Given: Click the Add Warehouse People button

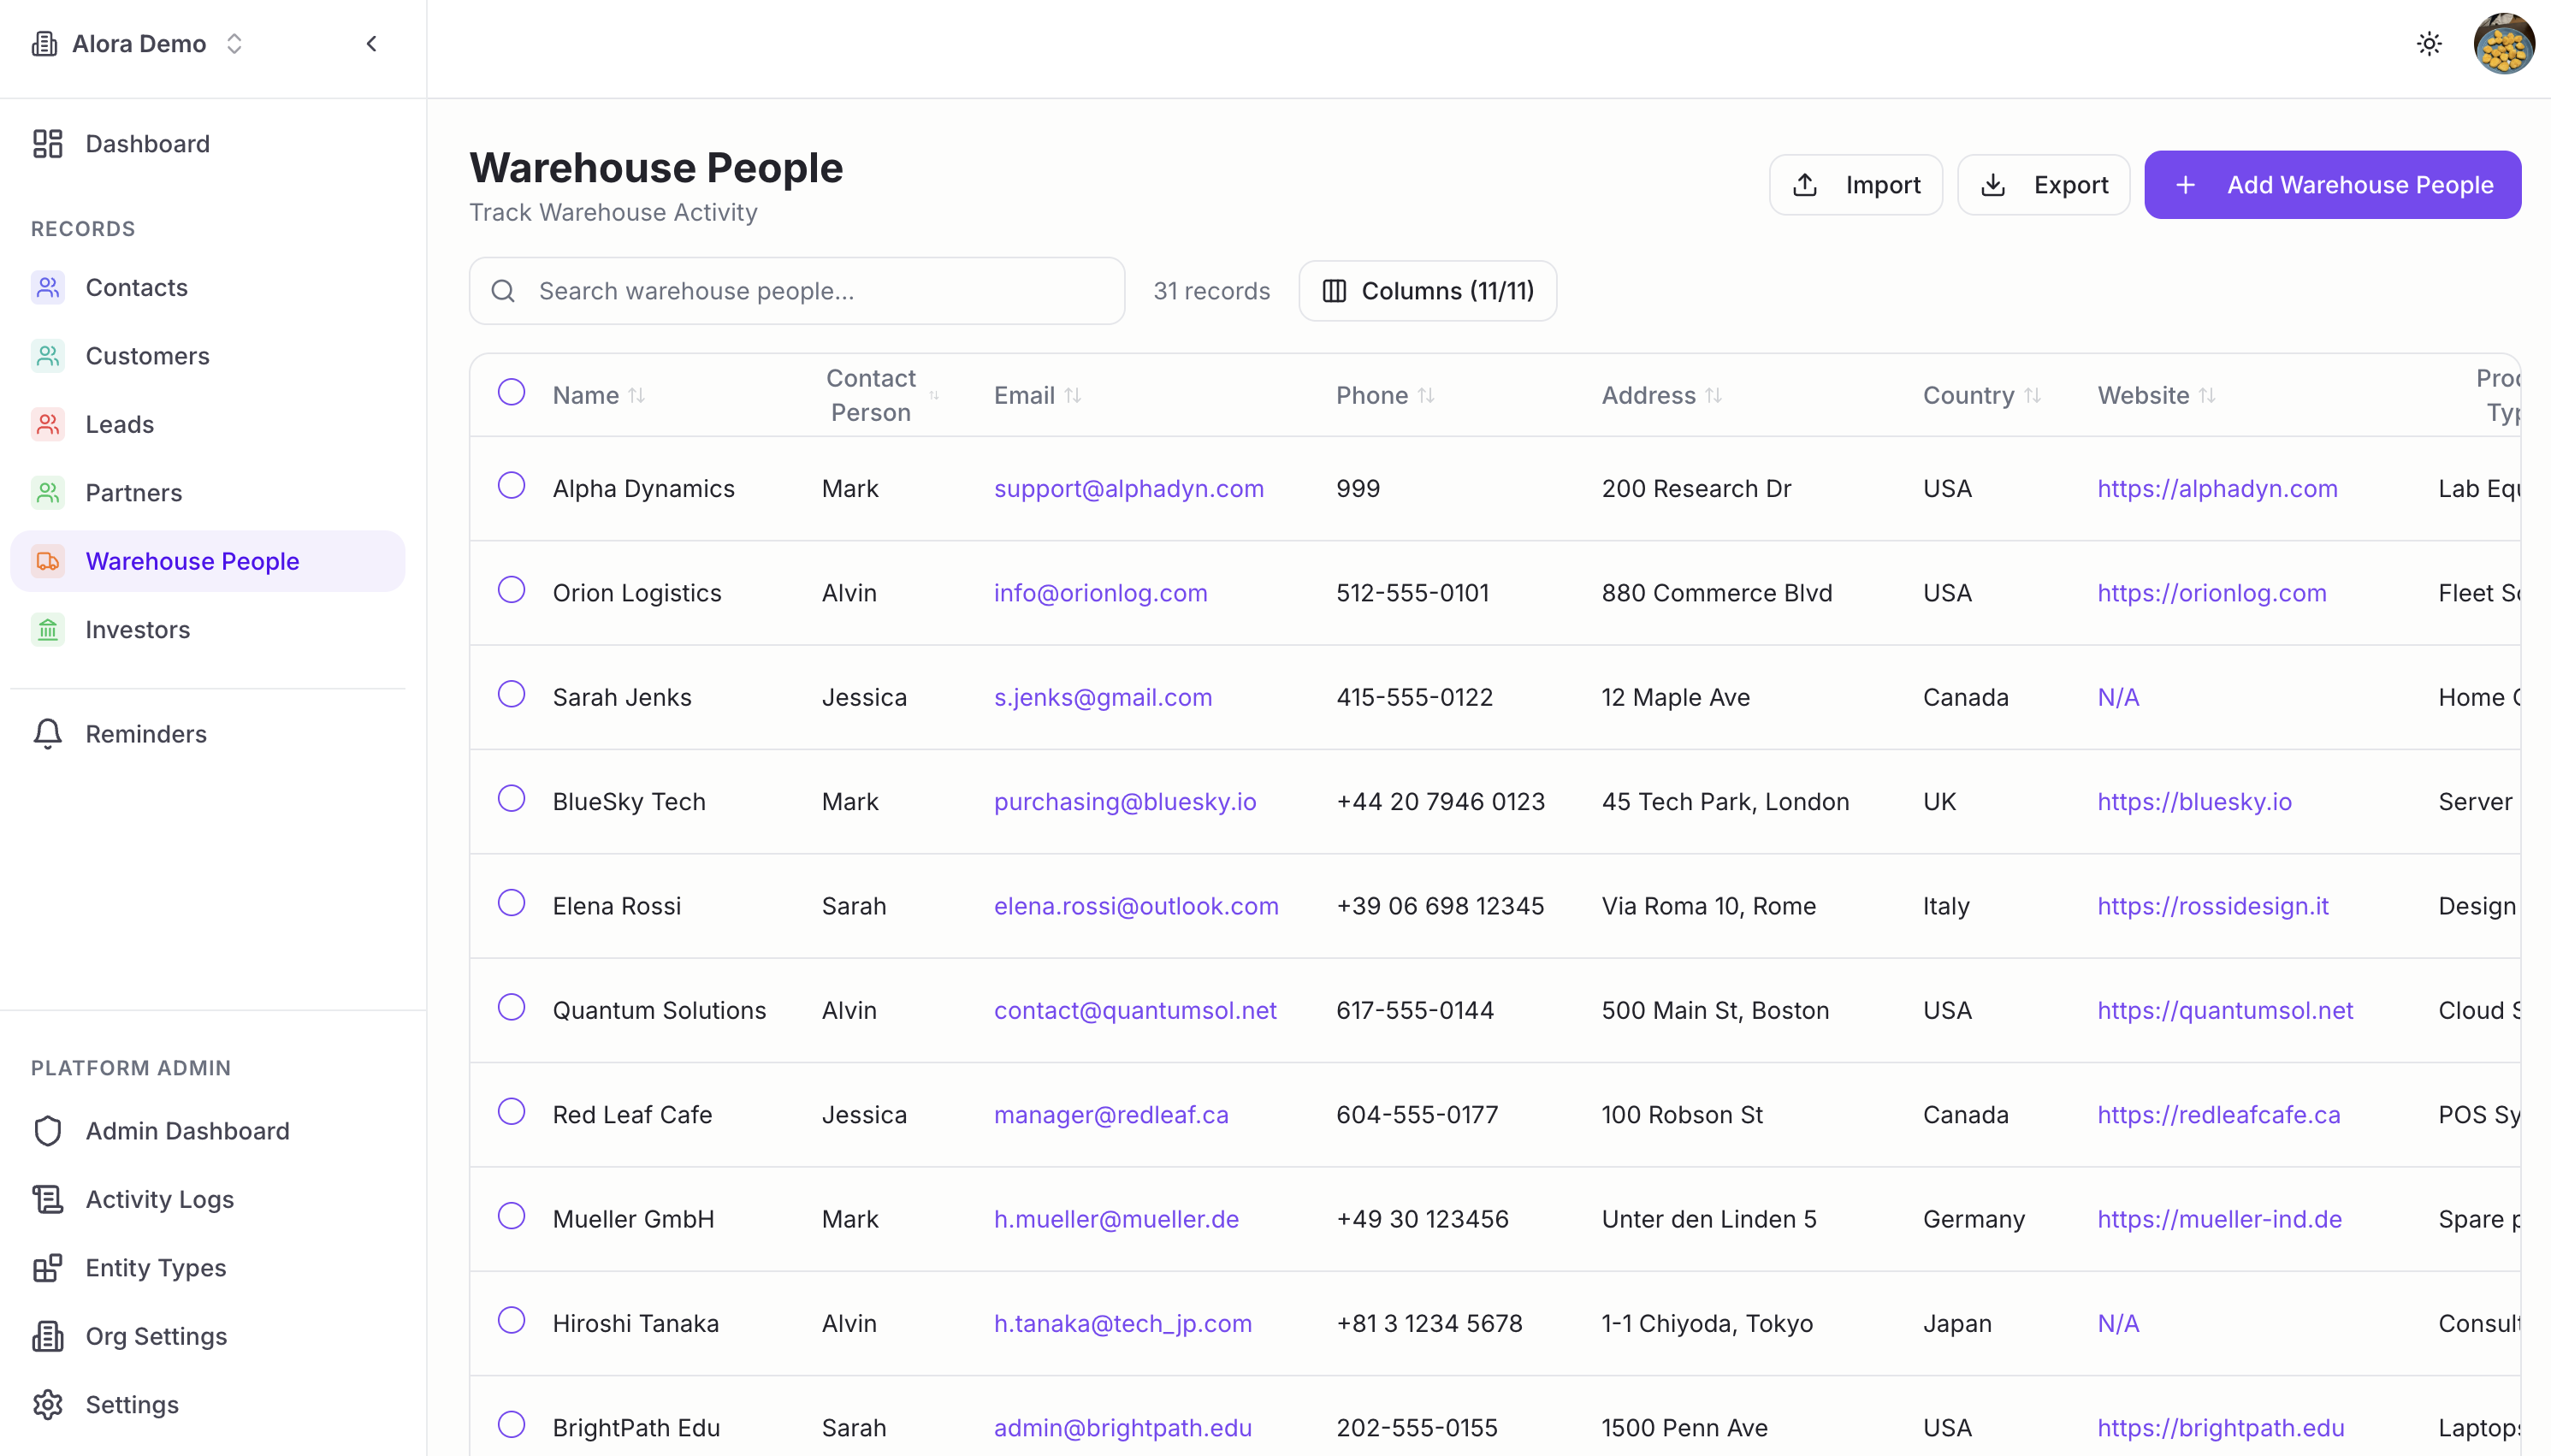Looking at the screenshot, I should tap(2332, 185).
